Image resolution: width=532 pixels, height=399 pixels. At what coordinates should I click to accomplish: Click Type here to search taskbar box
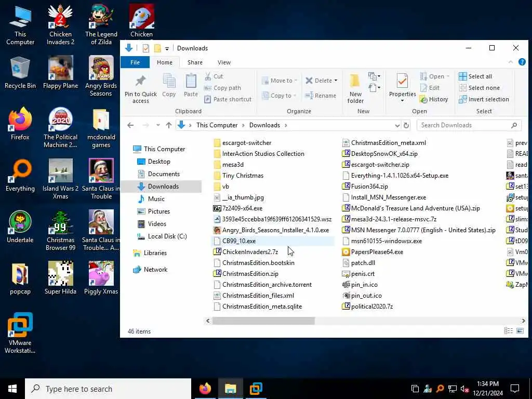[108, 389]
